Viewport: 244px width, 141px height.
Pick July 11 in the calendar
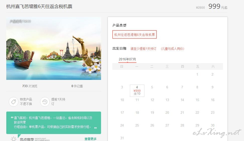137,100
